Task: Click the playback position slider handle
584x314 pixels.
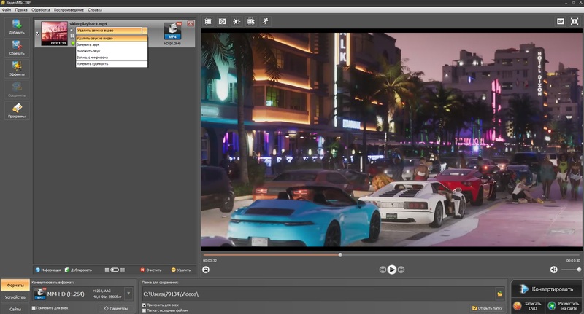Action: [340, 255]
